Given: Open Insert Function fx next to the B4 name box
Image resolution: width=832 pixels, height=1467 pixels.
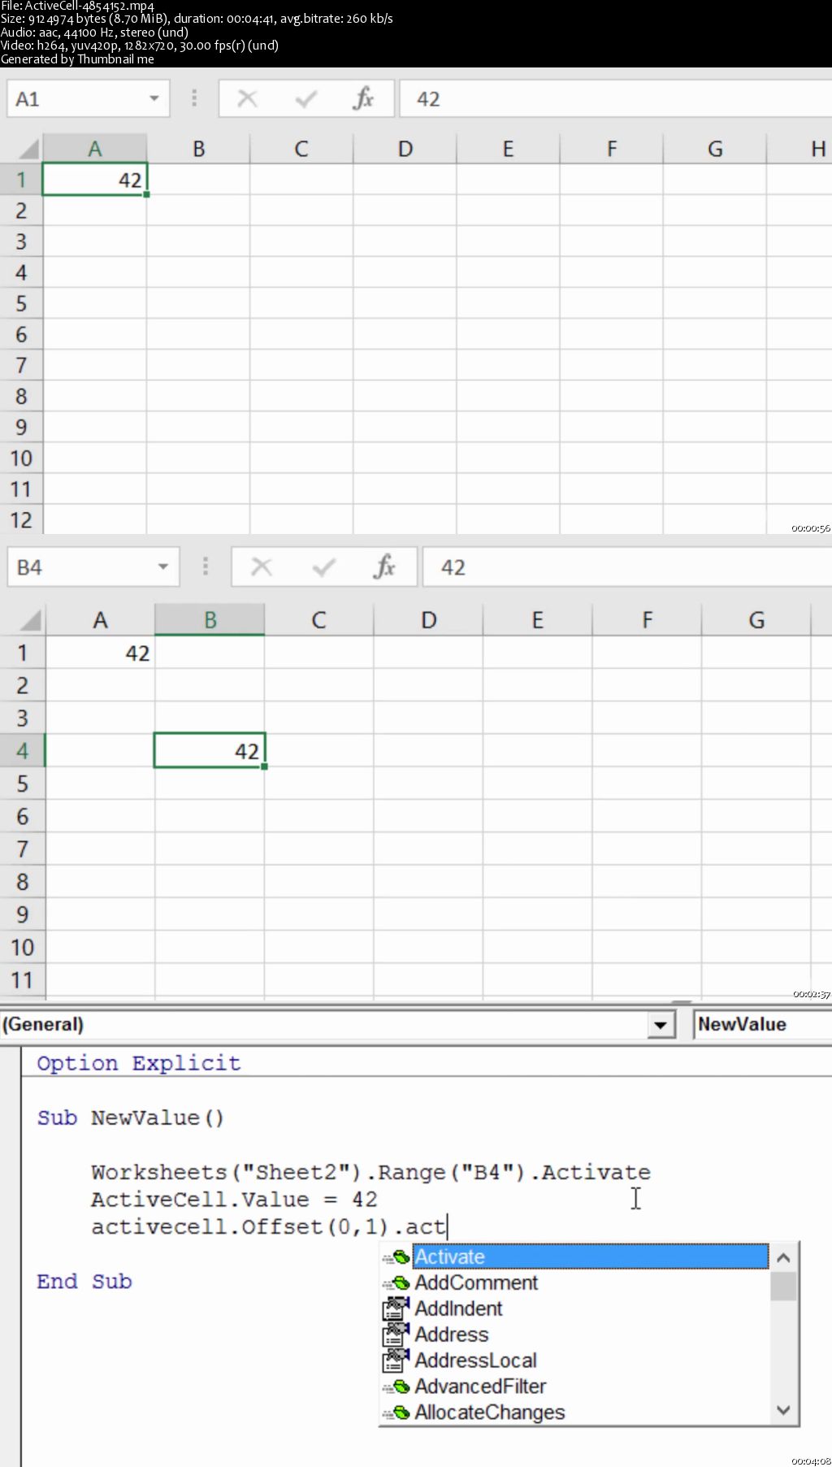Looking at the screenshot, I should point(384,566).
